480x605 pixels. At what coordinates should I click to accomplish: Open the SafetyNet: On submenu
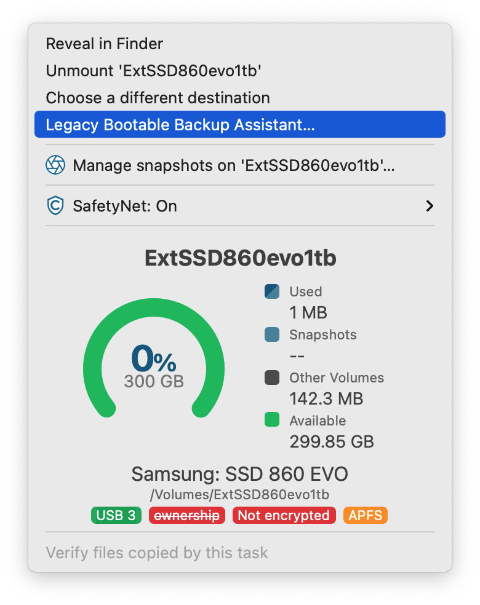(x=240, y=205)
